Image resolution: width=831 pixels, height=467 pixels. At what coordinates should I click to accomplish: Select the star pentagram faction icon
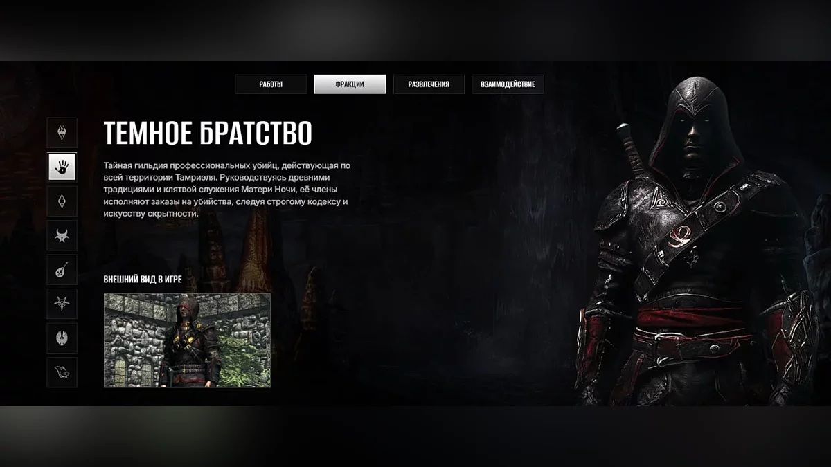pos(62,304)
